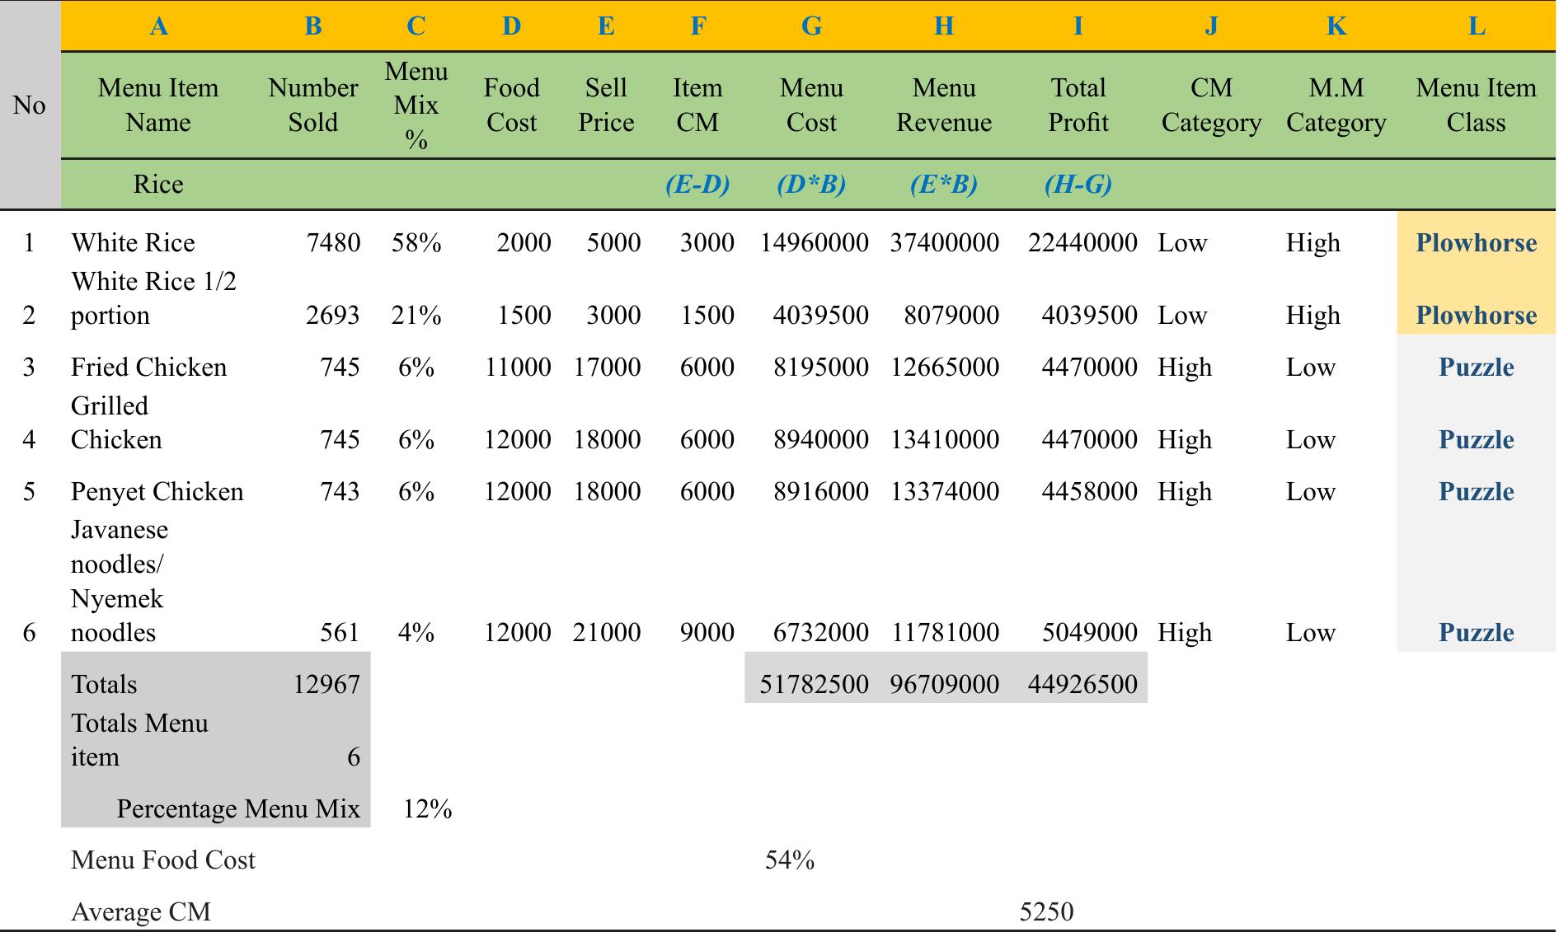The width and height of the screenshot is (1559, 937).
Task: Click the Penyet Chicken number sold value 743
Action: click(x=340, y=491)
